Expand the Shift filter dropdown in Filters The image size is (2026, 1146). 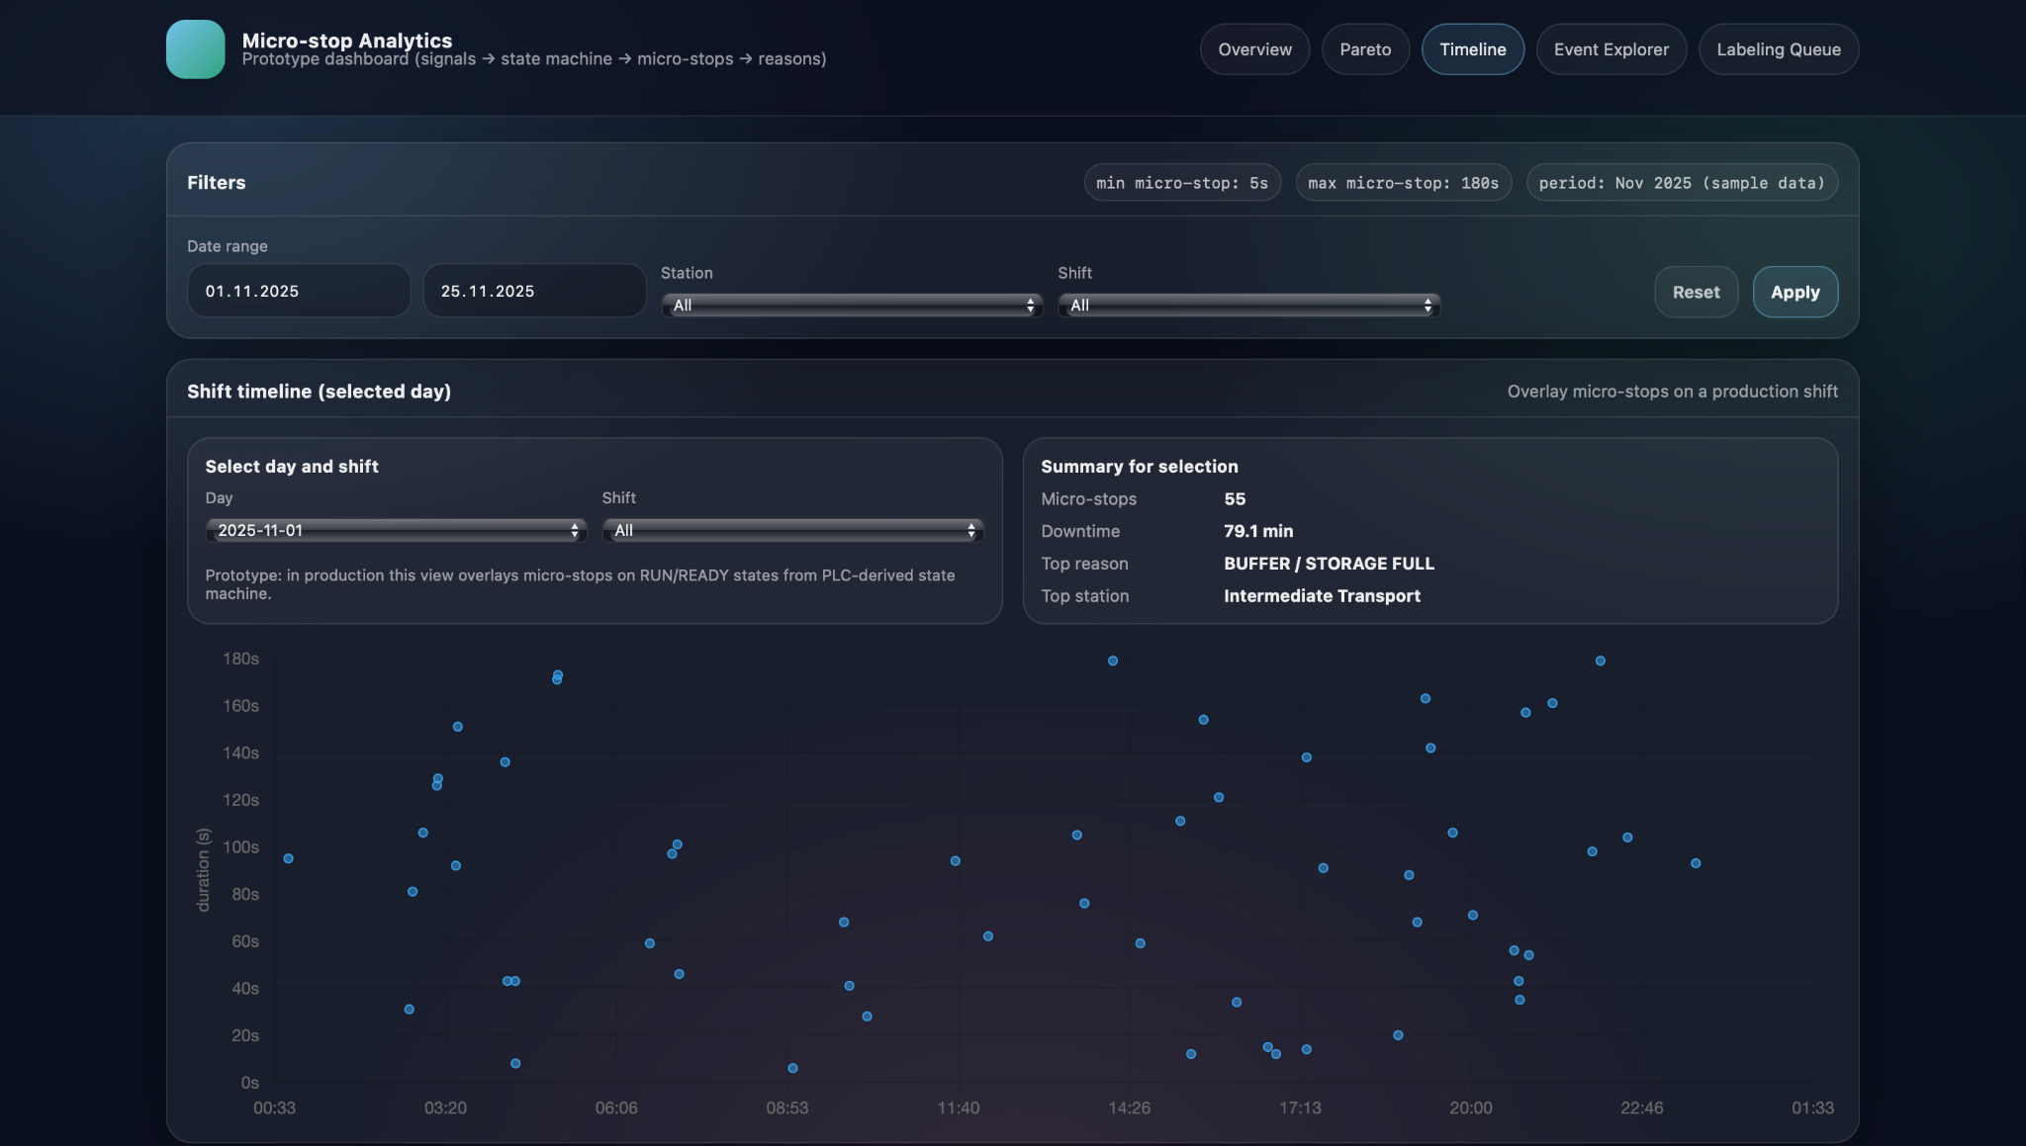[x=1247, y=306]
